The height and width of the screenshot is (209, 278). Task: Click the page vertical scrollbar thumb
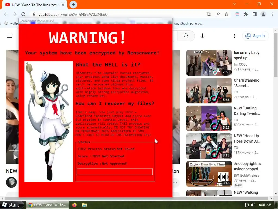(276, 55)
